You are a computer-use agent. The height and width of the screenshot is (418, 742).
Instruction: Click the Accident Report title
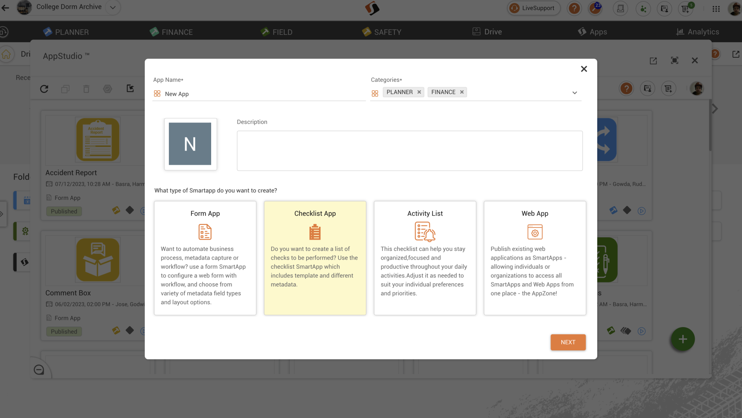click(x=71, y=173)
